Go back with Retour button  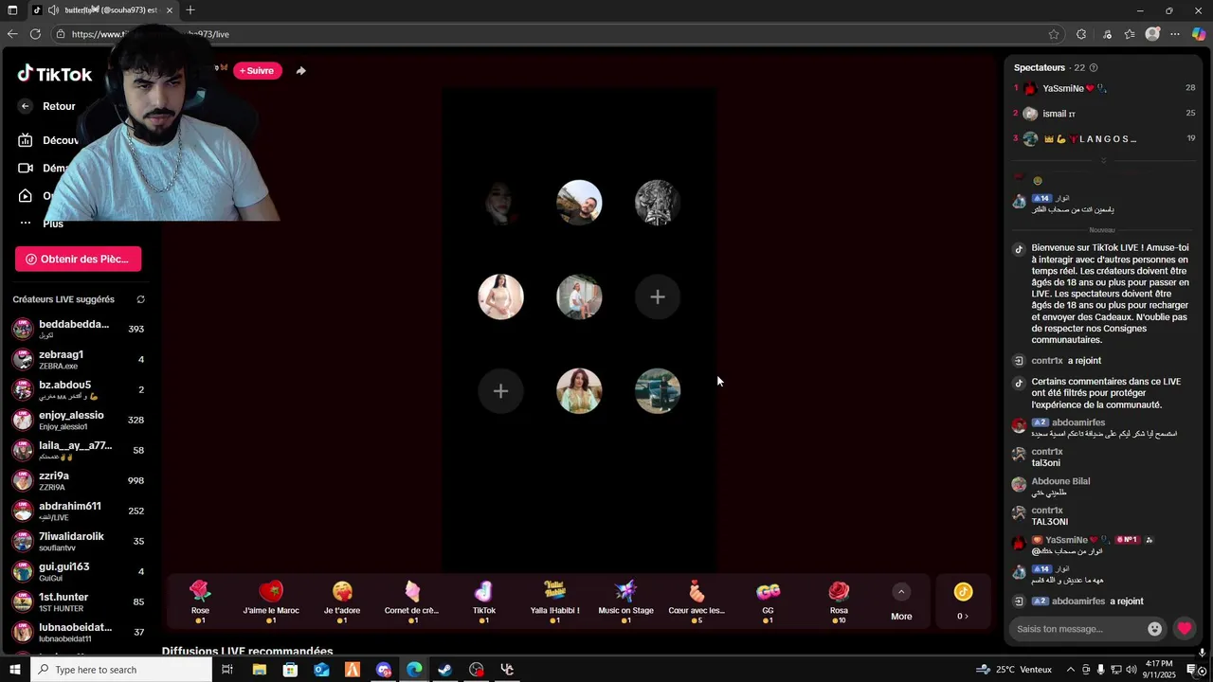coord(47,106)
